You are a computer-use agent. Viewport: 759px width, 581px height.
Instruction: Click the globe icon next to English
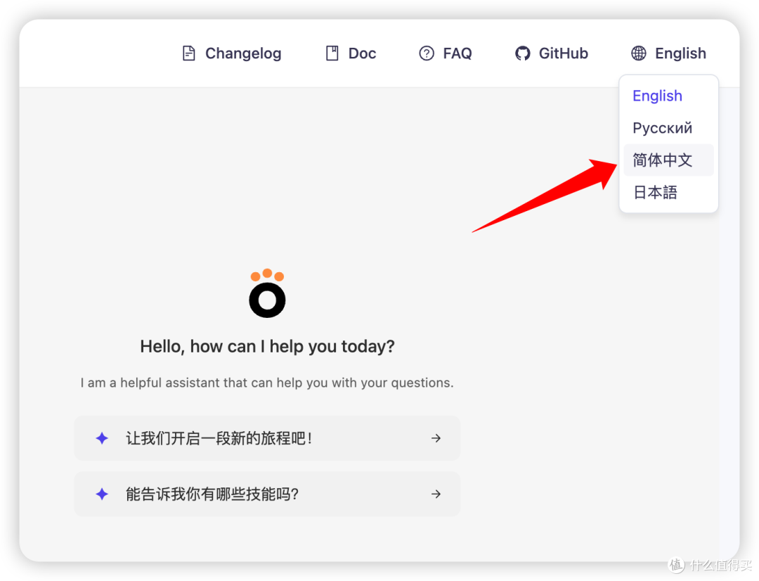tap(638, 53)
